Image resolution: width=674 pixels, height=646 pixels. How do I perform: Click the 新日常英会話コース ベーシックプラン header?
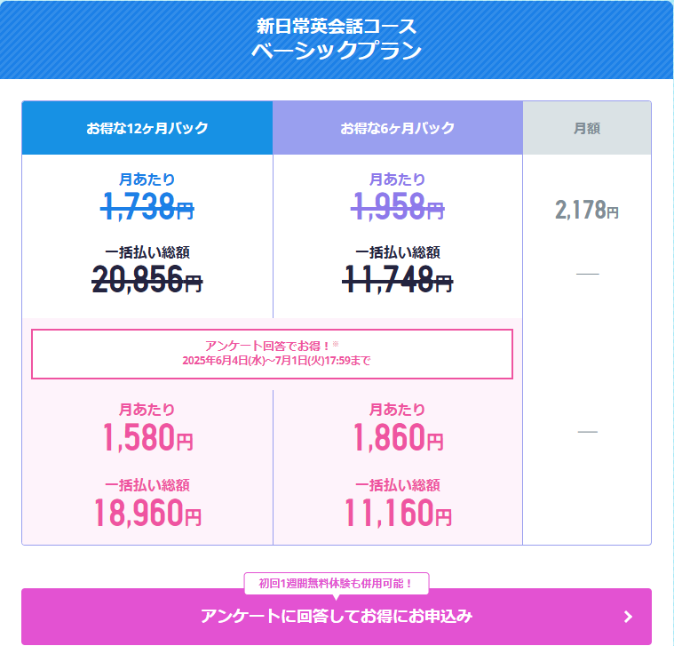click(x=337, y=39)
